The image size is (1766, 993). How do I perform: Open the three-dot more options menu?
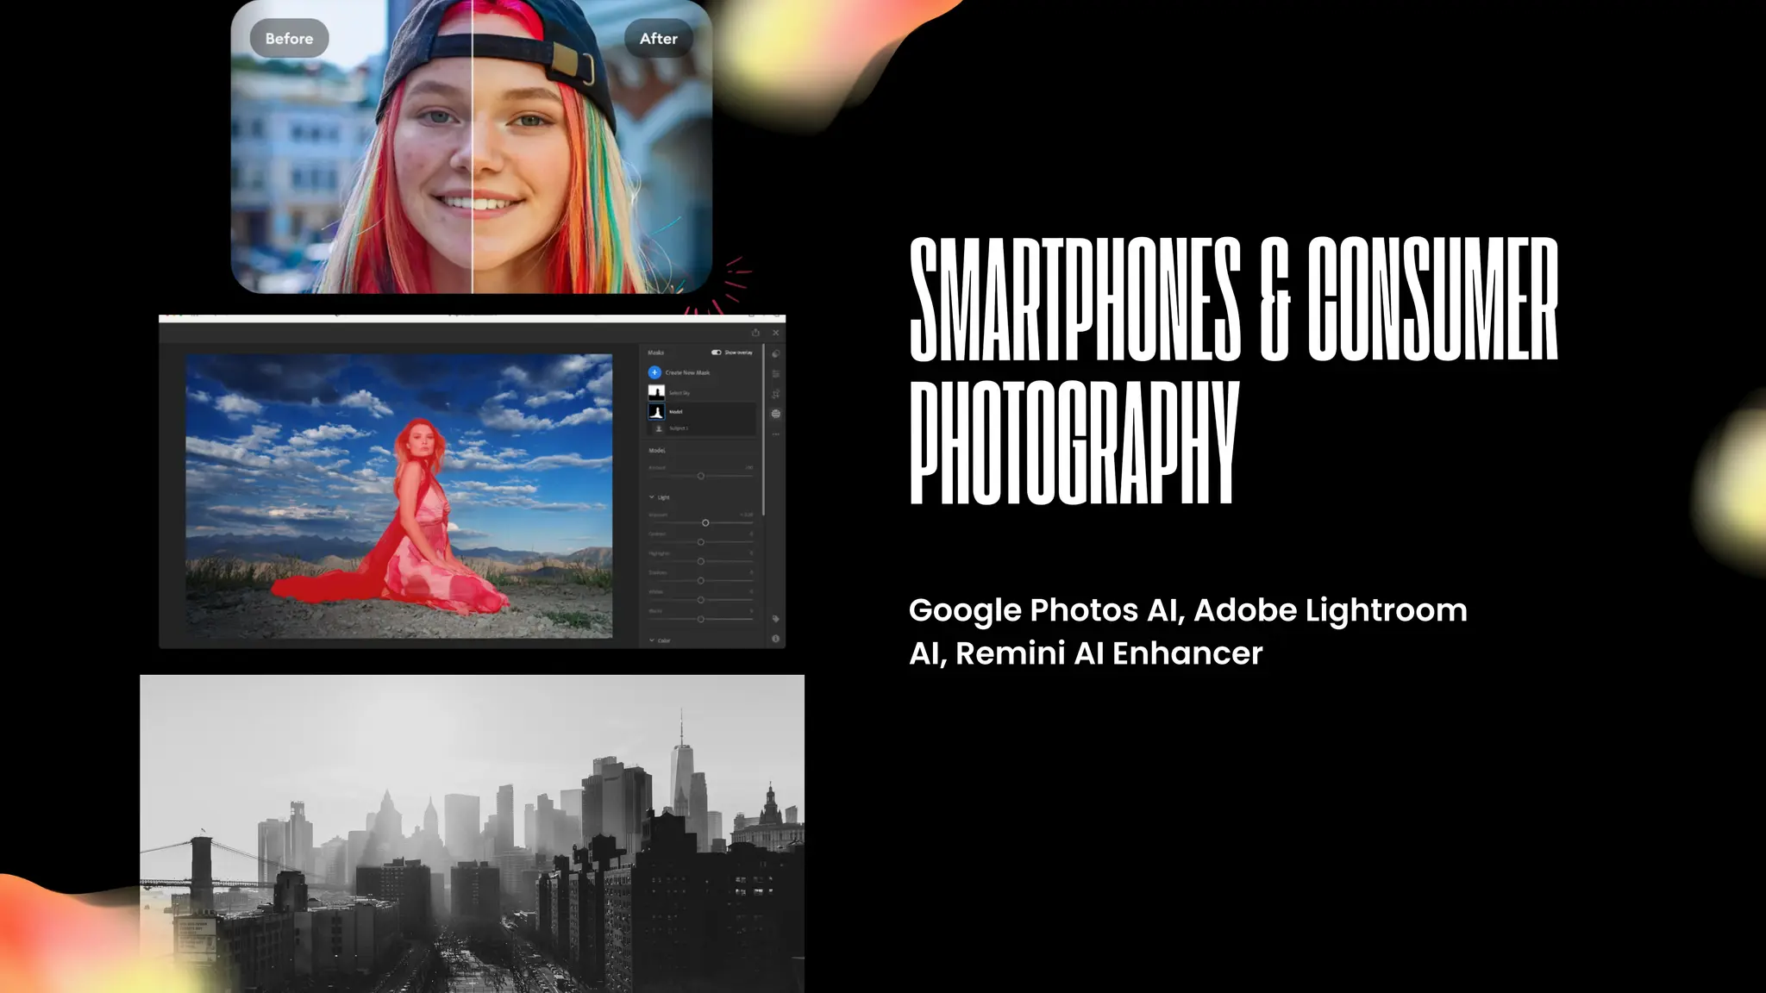tap(776, 434)
